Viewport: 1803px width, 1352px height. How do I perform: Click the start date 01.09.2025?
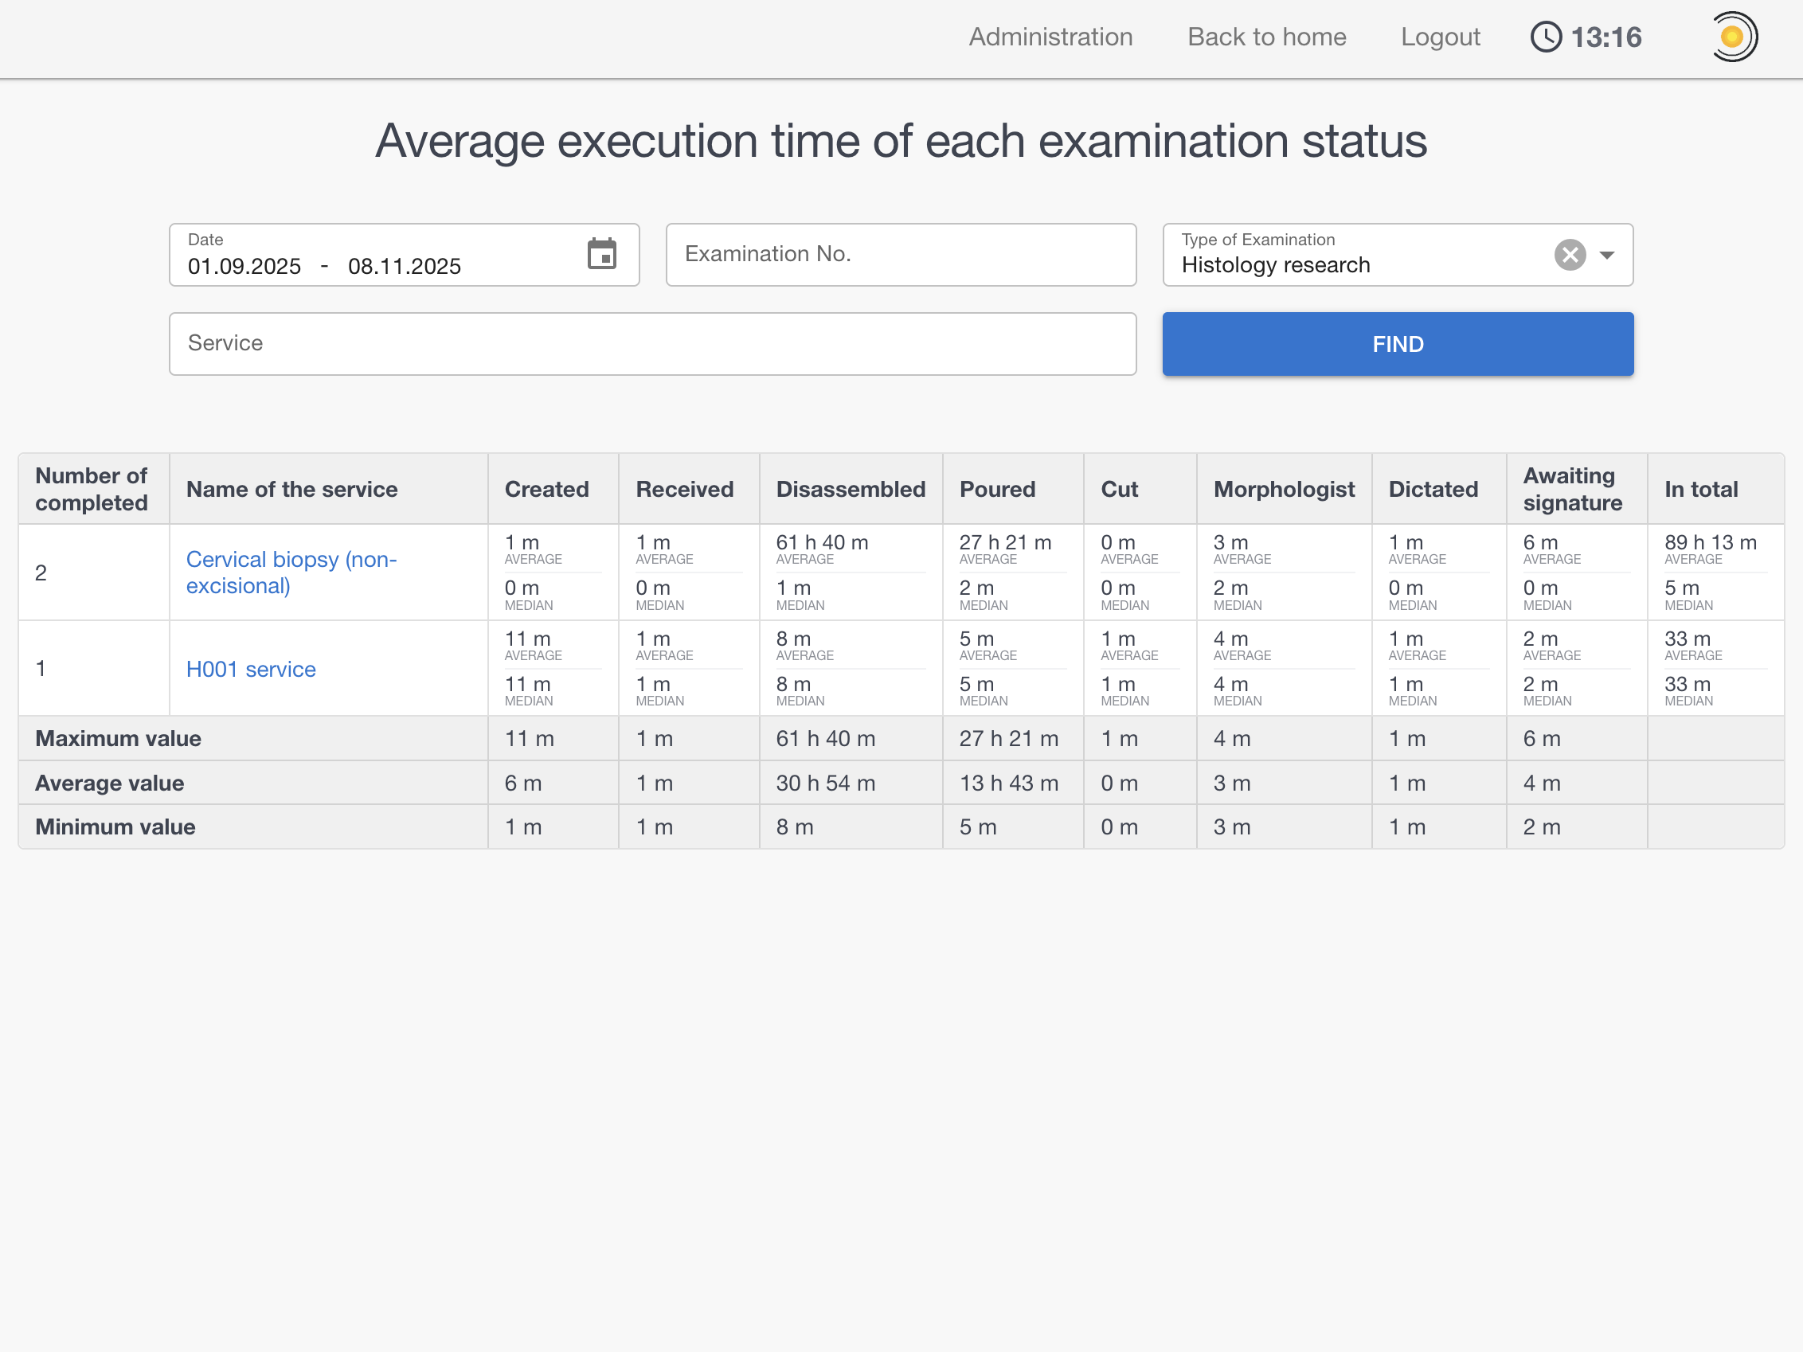(244, 267)
